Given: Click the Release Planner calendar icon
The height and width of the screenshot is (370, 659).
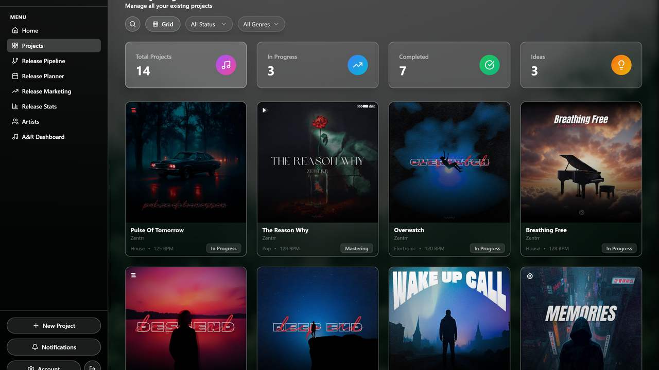Looking at the screenshot, I should pos(15,76).
